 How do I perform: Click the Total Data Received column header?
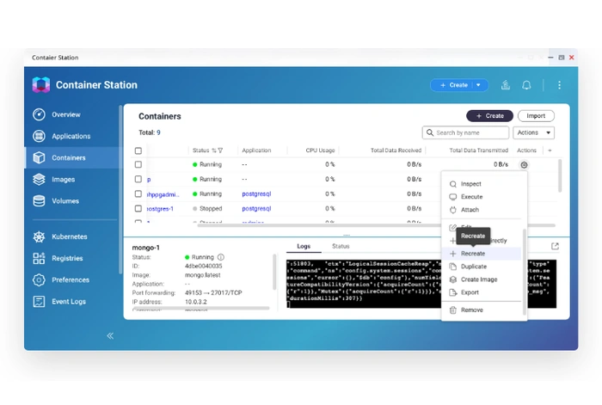click(x=396, y=150)
